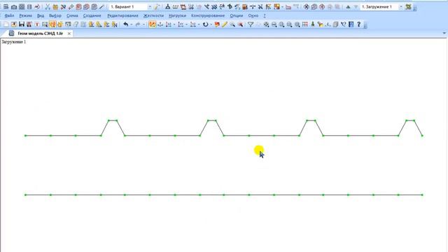Toggle the highlighted orange icon left of anchor
Viewport: 448px width, 252px height.
coord(153,24)
